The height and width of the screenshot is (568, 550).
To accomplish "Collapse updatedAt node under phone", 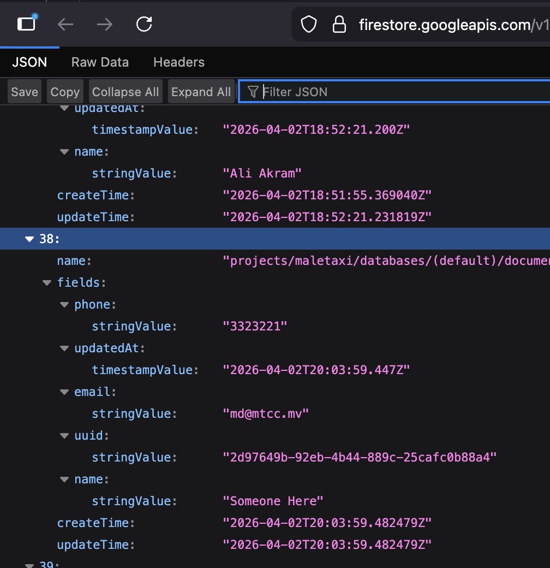I will 64,348.
